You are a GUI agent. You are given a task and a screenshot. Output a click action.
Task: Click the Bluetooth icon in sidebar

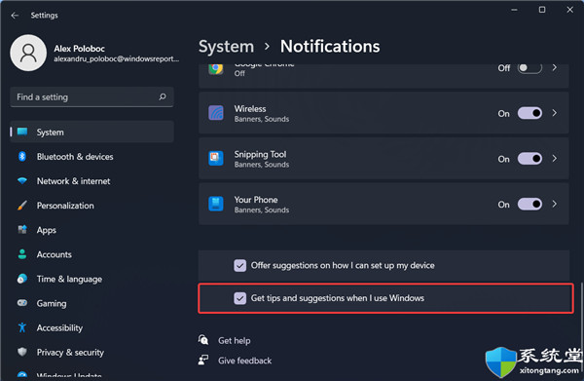(x=22, y=157)
